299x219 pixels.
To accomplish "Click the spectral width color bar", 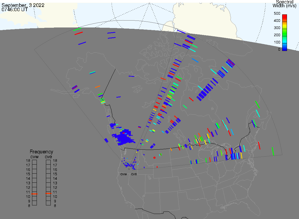I will pos(285,33).
